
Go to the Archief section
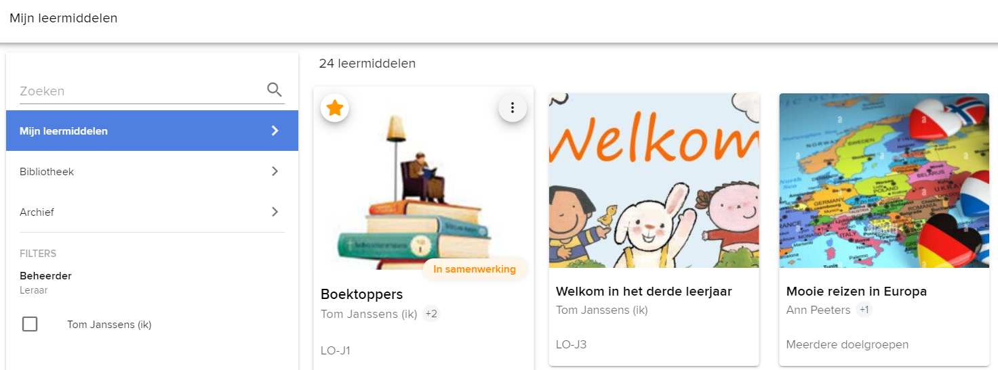pyautogui.click(x=152, y=212)
